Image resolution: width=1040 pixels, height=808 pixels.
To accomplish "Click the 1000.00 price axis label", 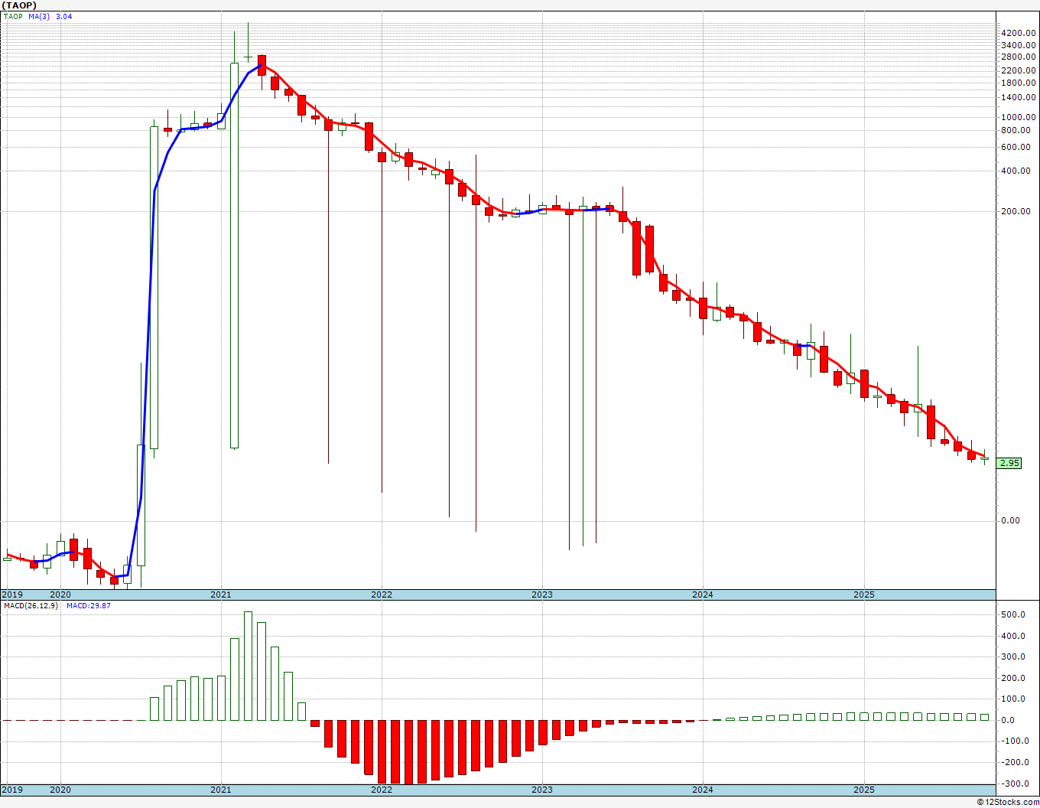I will (1019, 118).
